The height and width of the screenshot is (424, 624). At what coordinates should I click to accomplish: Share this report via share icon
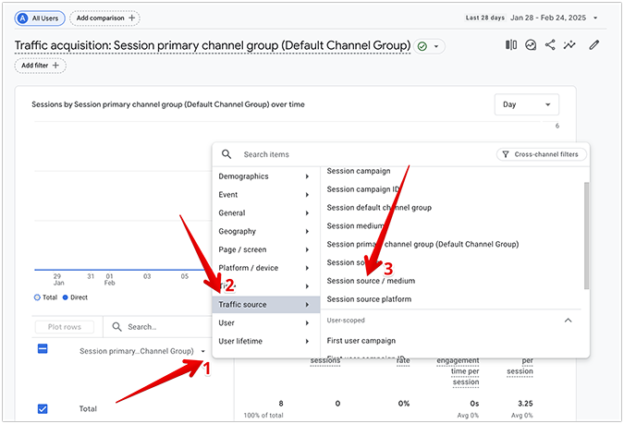(550, 45)
